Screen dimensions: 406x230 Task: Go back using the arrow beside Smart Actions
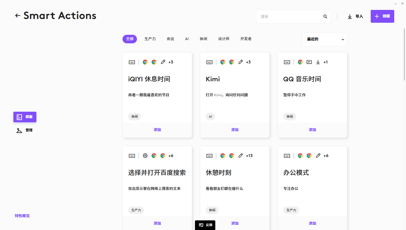point(18,16)
